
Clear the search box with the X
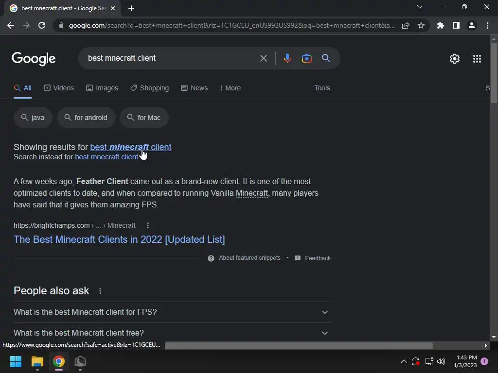(263, 58)
